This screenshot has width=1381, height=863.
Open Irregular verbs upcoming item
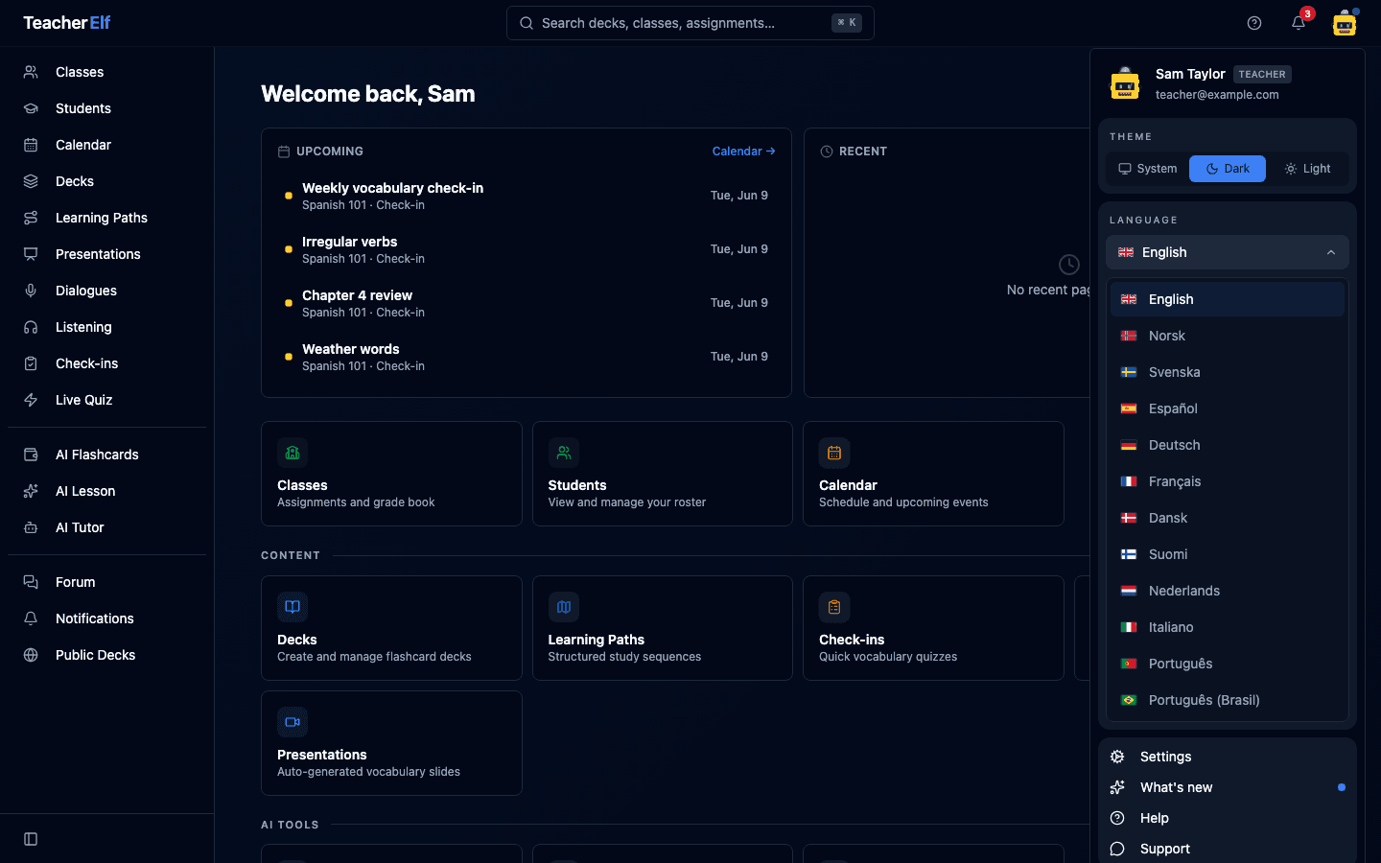(527, 249)
